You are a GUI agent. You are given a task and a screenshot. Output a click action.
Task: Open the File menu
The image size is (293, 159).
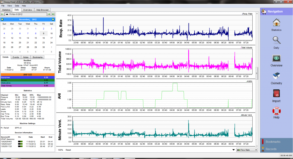3,6
